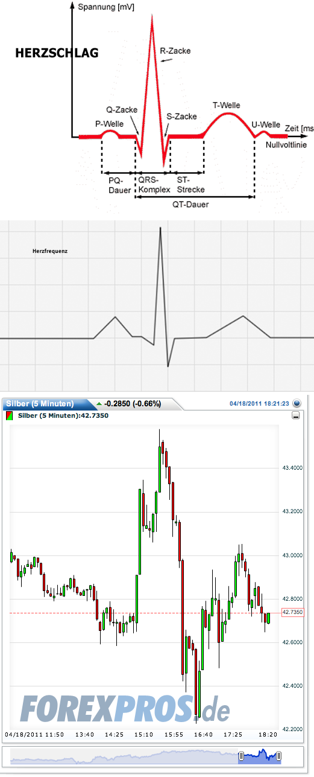
Task: Click the highlighted range in the overview navigator
Action: pos(260,755)
